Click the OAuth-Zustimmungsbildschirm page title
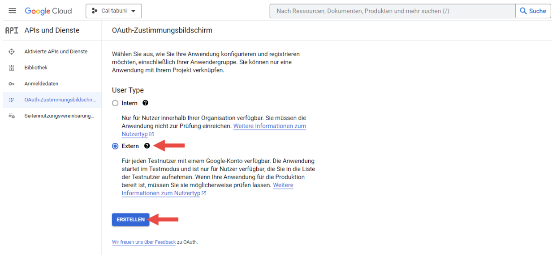Viewport: 552px width, 255px height. (162, 30)
